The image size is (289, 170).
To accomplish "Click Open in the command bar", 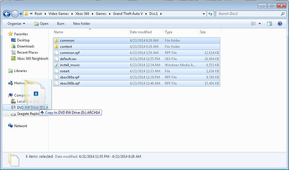I will [x=41, y=24].
